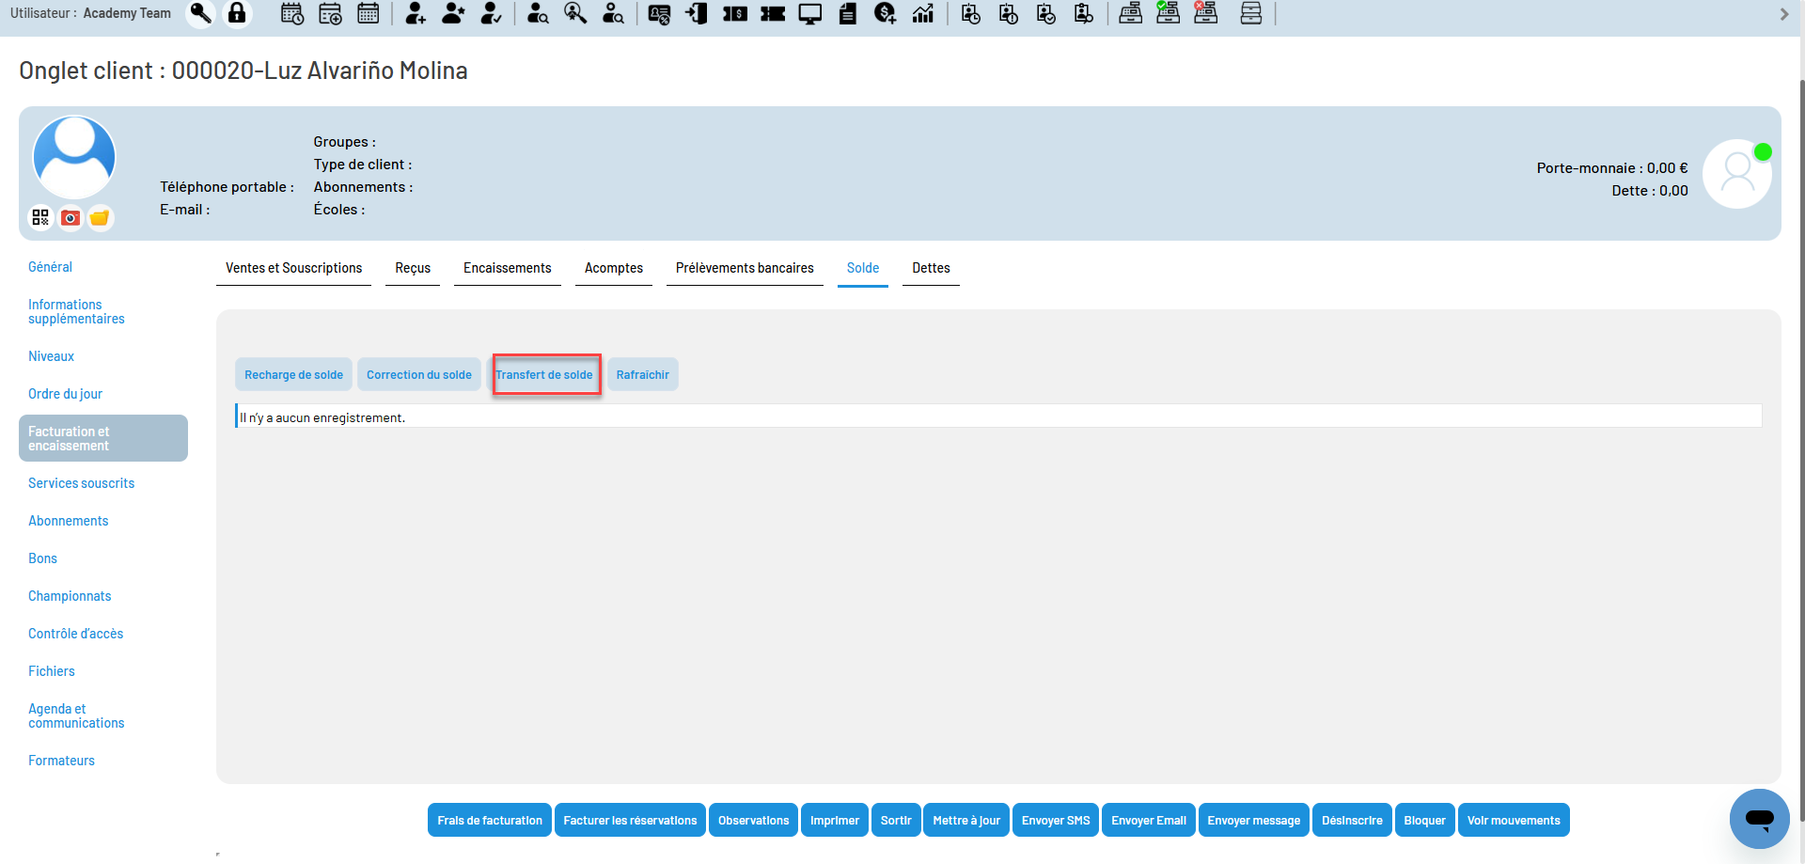Viewport: 1805px width, 864px height.
Task: Open the Niveaux sidebar section
Action: 51,356
